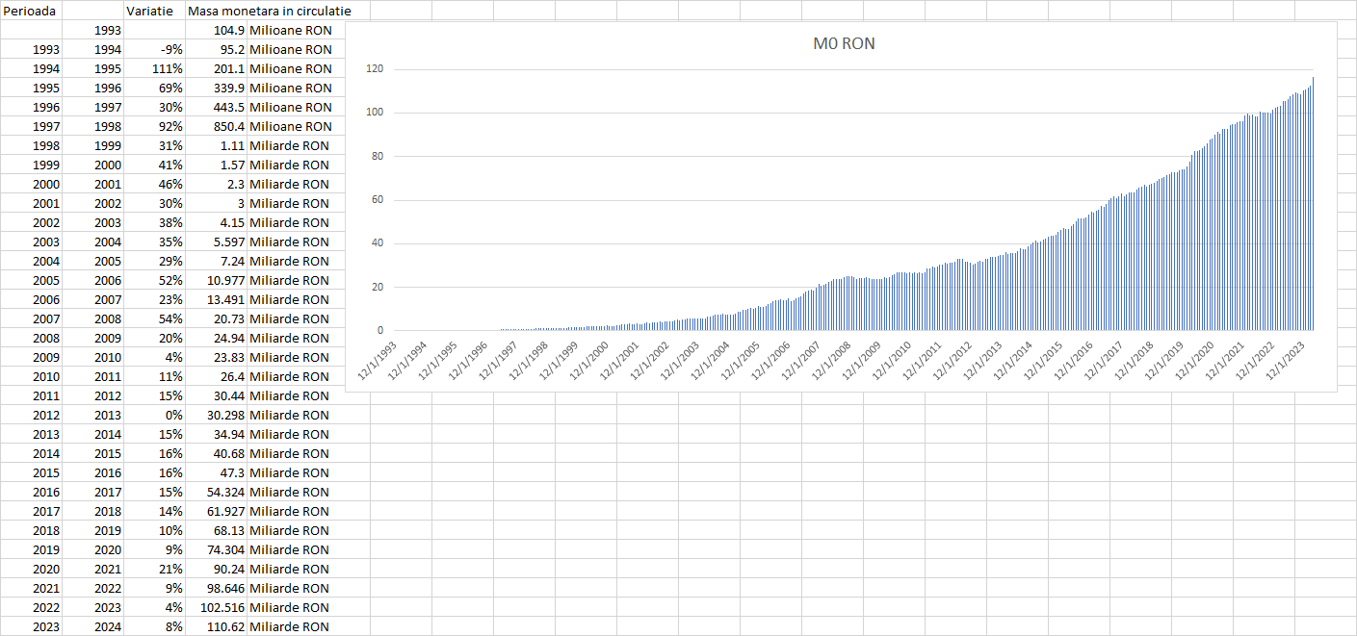
Task: Click the 120 label on chart axis
Action: (375, 69)
